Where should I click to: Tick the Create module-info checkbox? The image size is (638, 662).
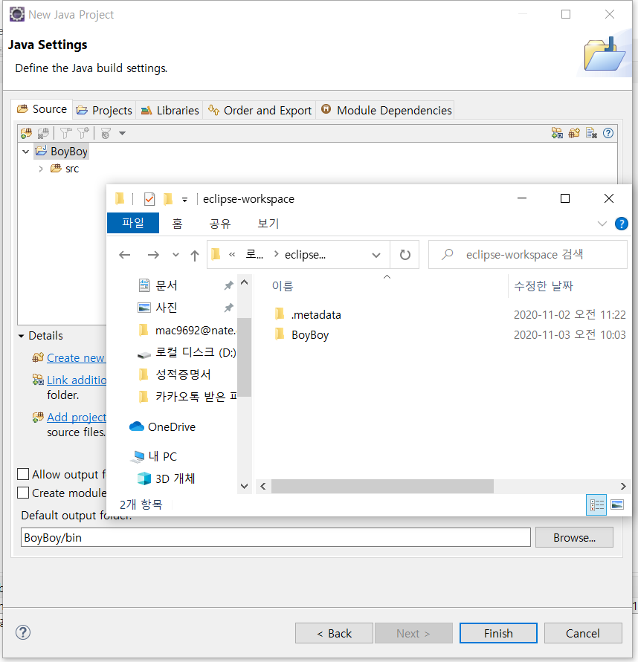(x=23, y=493)
